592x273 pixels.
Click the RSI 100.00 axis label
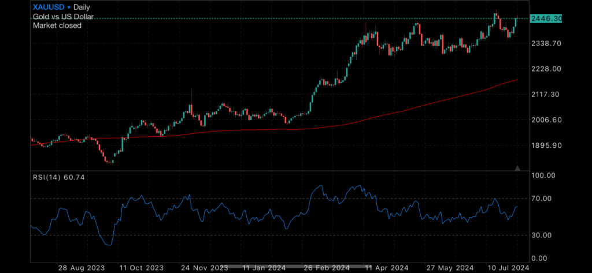point(543,175)
